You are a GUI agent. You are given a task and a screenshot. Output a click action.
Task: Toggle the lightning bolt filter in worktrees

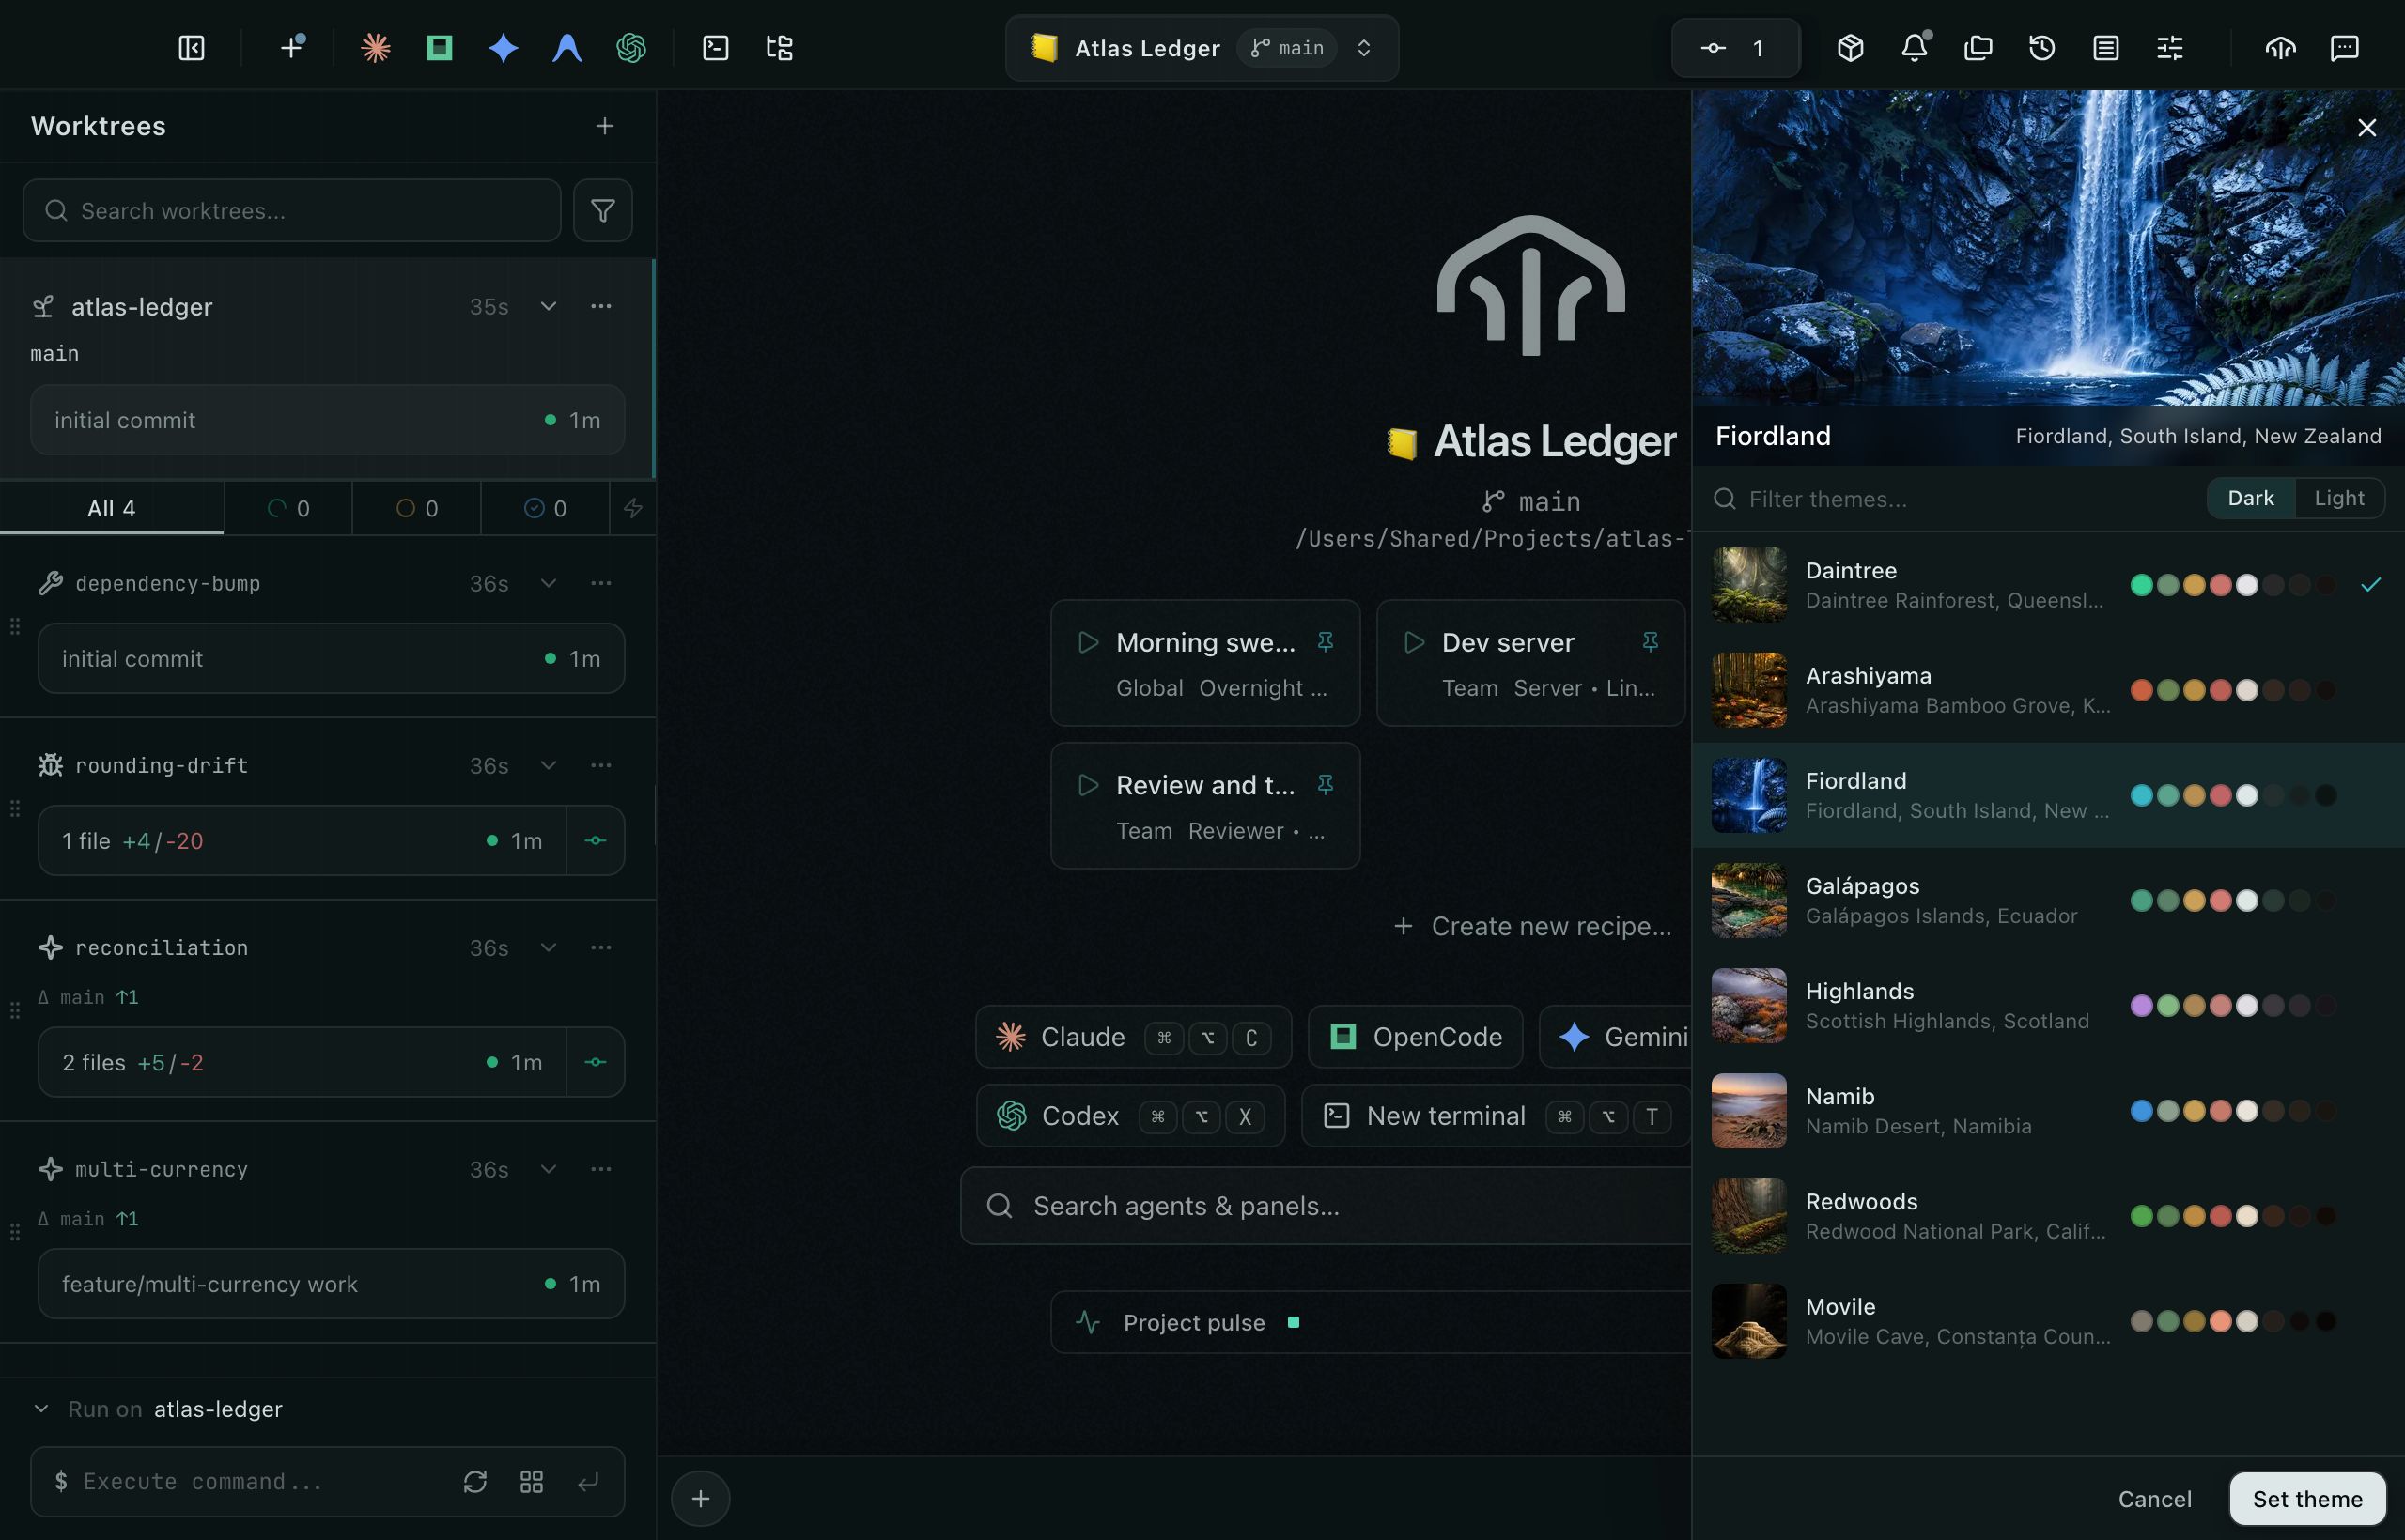tap(633, 508)
